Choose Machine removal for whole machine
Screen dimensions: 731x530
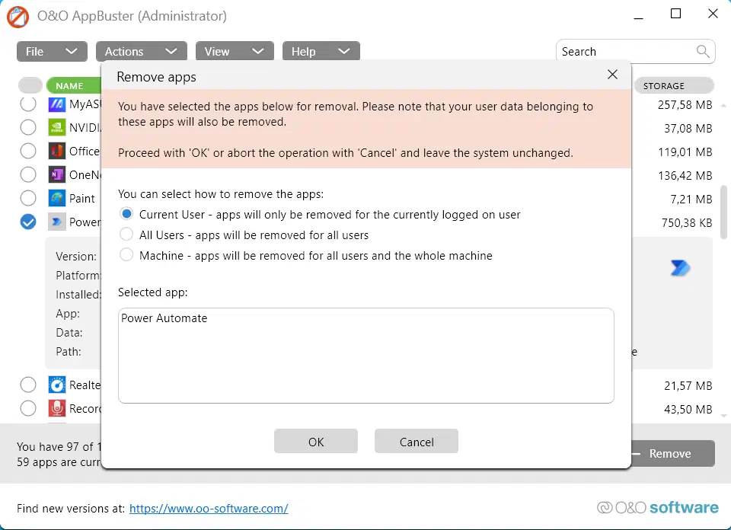[x=126, y=255]
